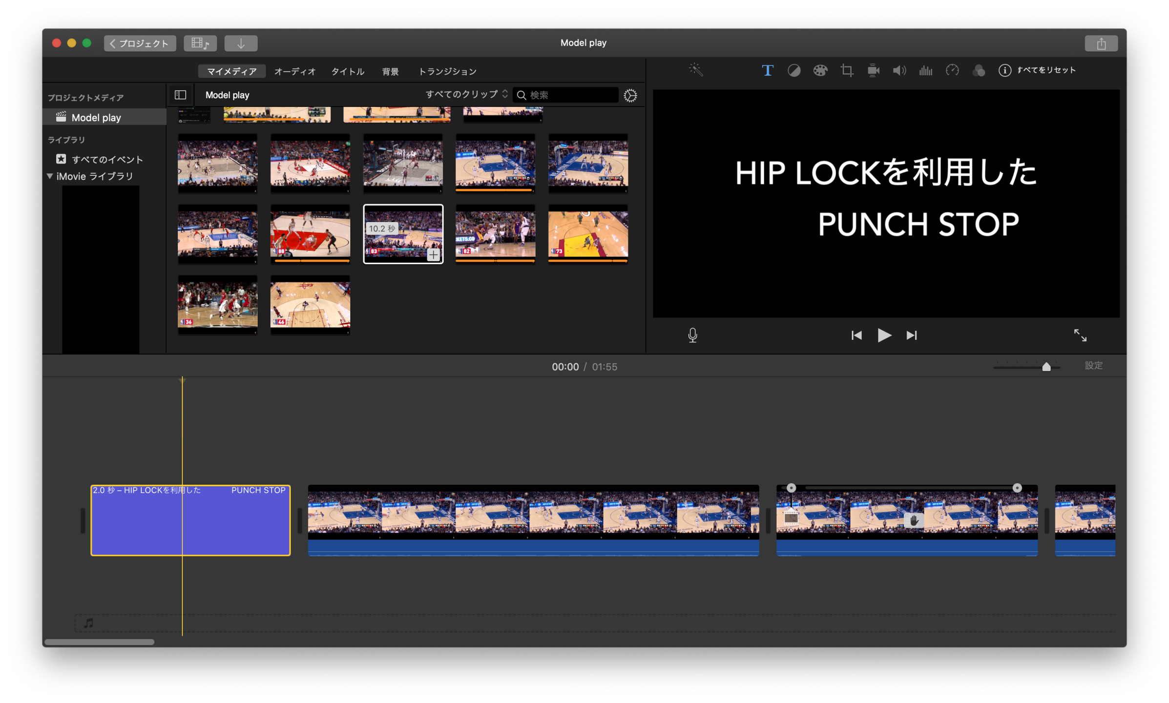This screenshot has height=703, width=1169.
Task: Toggle the media browser sidebar visibility
Action: pos(180,95)
